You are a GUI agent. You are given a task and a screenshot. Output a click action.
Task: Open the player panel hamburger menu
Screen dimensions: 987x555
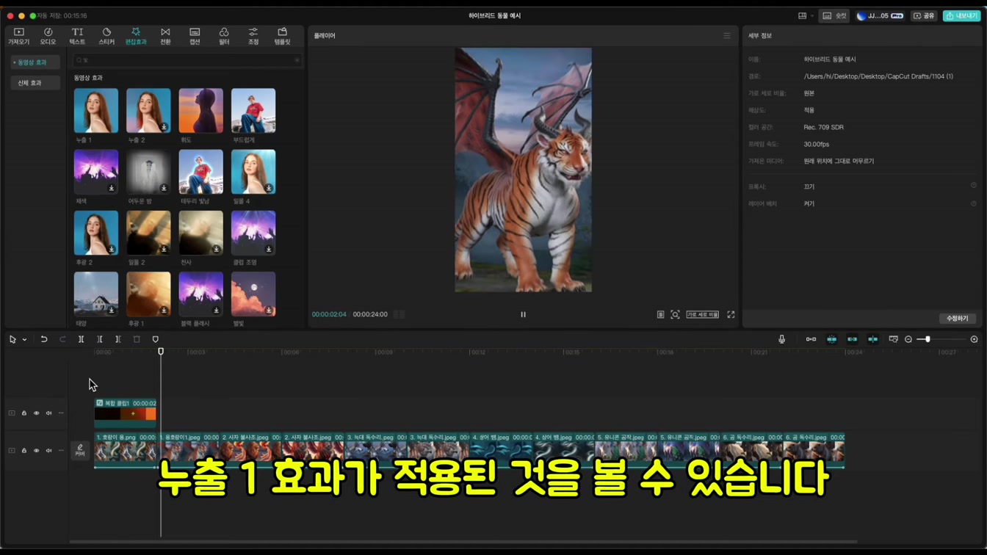tap(727, 35)
